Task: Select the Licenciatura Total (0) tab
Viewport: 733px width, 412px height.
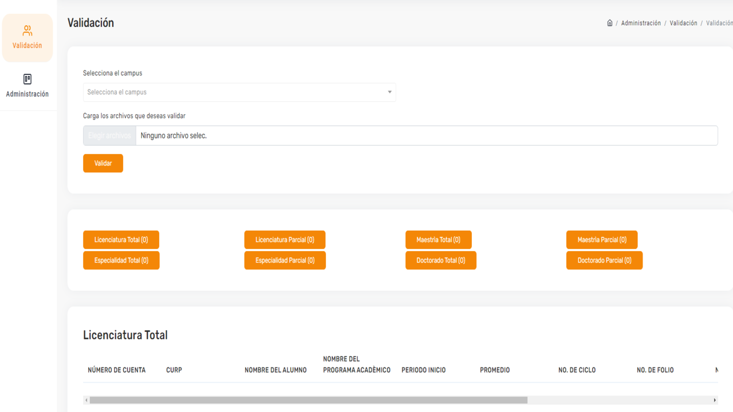Action: click(121, 240)
